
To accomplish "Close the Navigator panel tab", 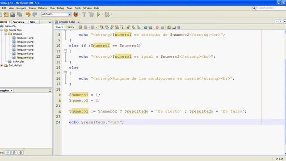I will pyautogui.click(x=11, y=90).
